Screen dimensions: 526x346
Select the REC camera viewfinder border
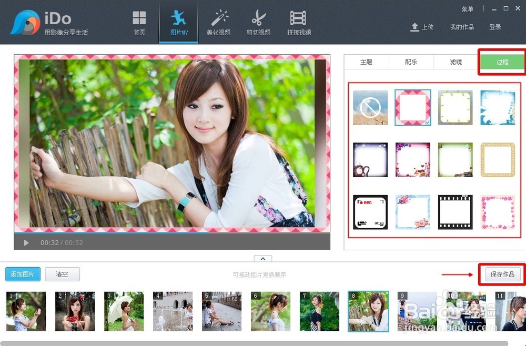[370, 212]
